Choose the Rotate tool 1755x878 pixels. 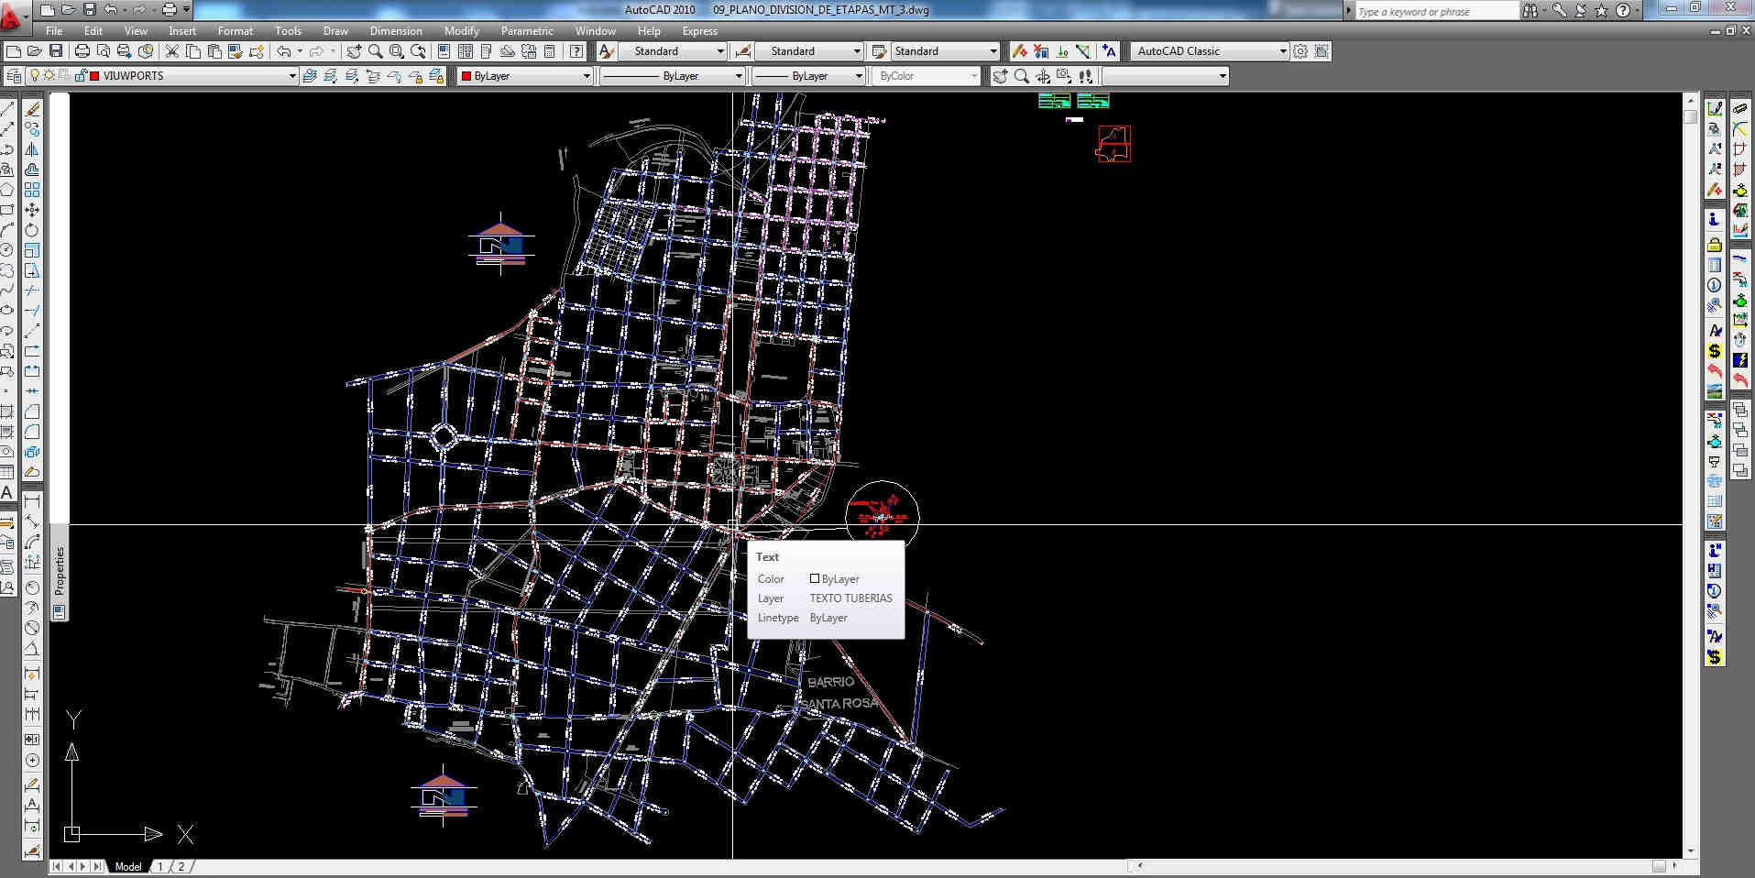[32, 230]
